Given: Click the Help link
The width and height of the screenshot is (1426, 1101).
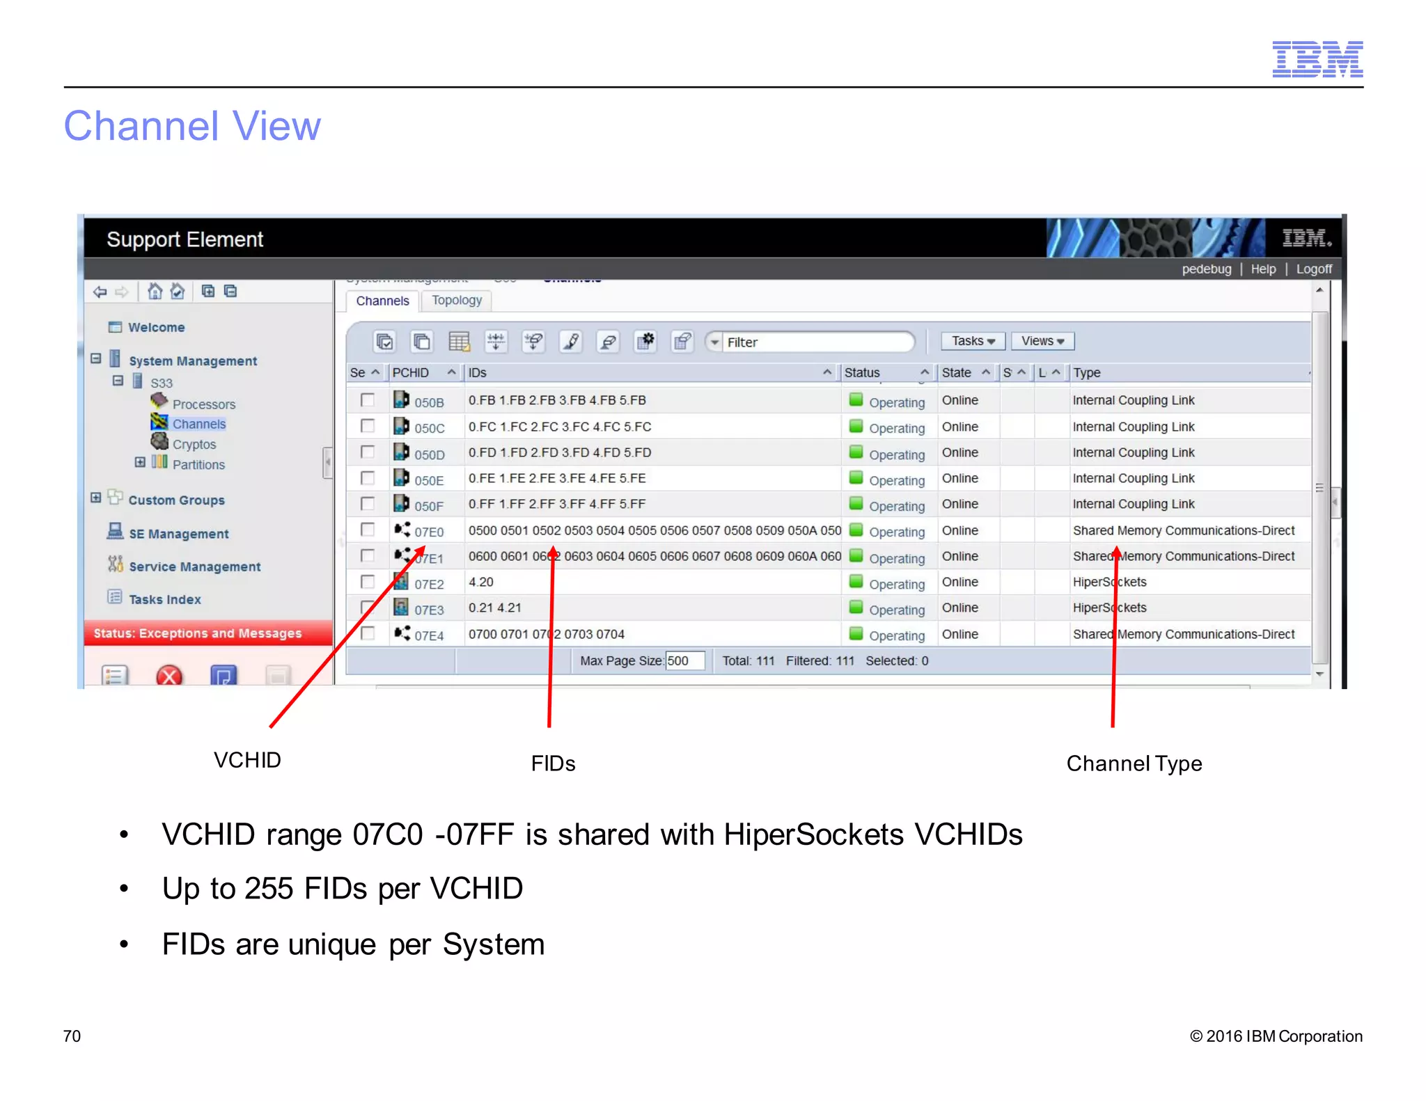Looking at the screenshot, I should tap(1263, 269).
